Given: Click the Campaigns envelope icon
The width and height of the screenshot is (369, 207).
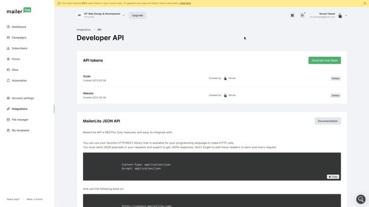Looking at the screenshot, I should [x=8, y=37].
